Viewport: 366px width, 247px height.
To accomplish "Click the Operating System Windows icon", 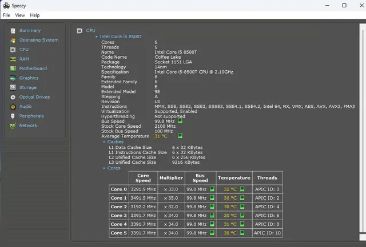I will [13, 40].
